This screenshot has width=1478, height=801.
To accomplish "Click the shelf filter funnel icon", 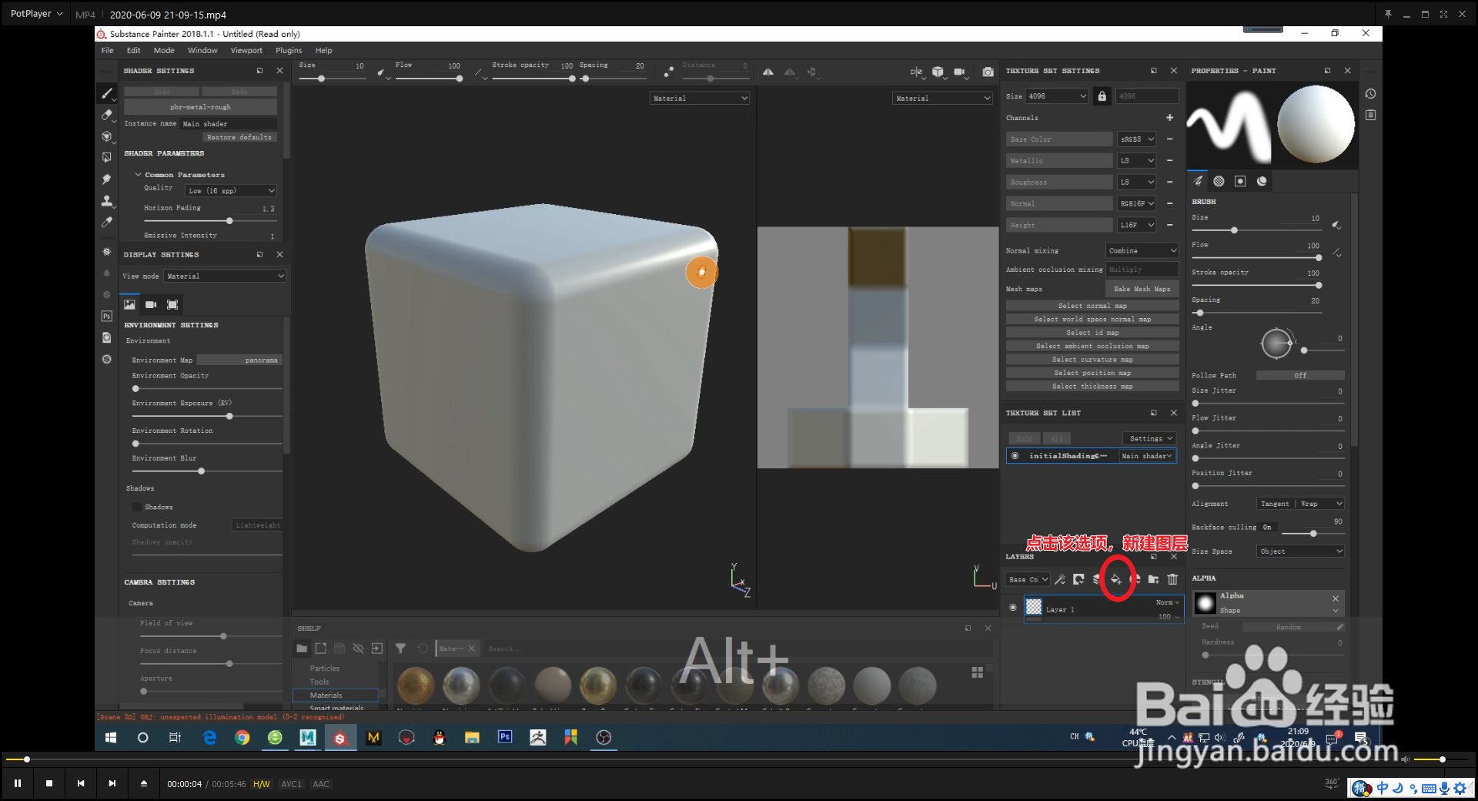I will coord(400,649).
